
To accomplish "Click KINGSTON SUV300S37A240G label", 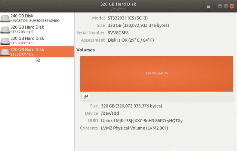I will click(35, 21).
